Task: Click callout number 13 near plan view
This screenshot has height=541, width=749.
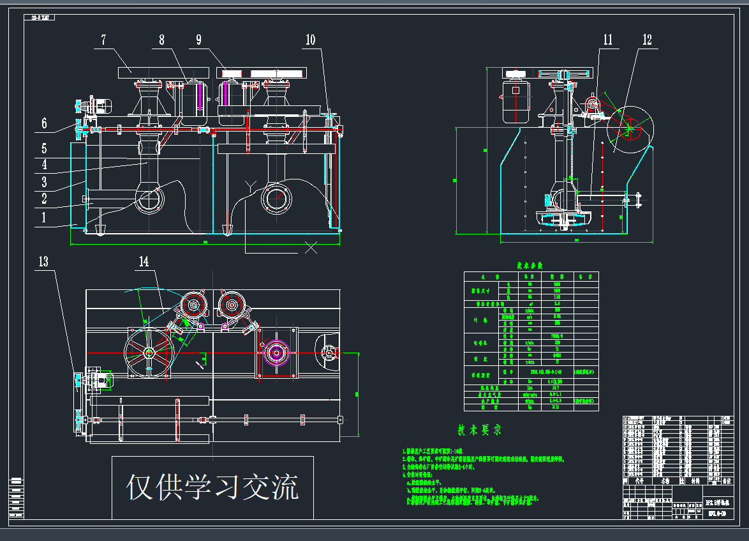Action: [x=43, y=261]
